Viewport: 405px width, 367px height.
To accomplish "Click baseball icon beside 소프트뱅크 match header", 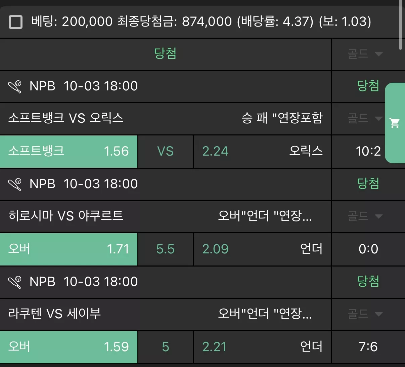I will pyautogui.click(x=15, y=86).
